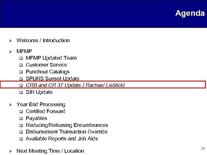Click the SIR Update item
Image resolution: width=207 pixels, height=155 pixels.
39,92
